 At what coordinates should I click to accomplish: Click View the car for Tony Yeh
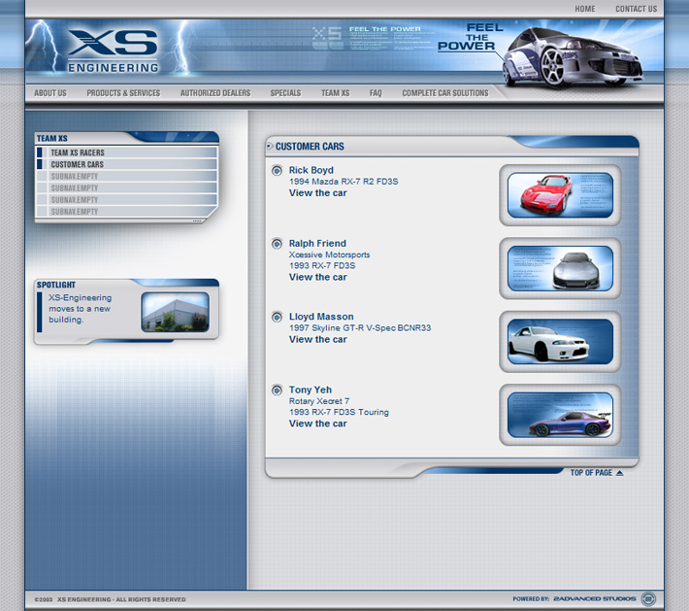click(x=317, y=424)
